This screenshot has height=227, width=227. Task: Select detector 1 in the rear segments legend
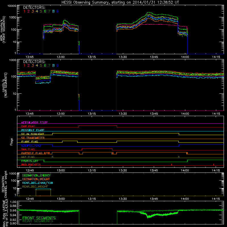point(24,66)
